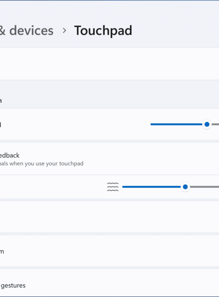The height and width of the screenshot is (297, 219).
Task: Click the empty space left of the wave icon
Action: (53, 187)
